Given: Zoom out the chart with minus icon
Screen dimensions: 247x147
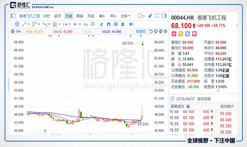Looking at the screenshot, I should [x=161, y=31].
